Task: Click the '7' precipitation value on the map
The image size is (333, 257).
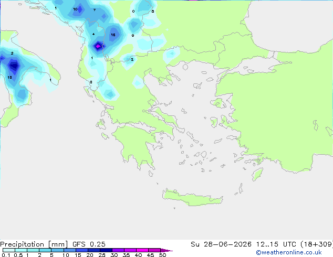Action: coord(95,10)
